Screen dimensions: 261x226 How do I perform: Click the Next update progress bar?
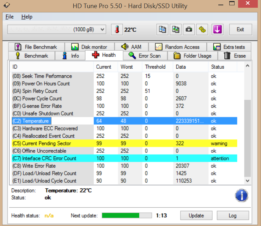pyautogui.click(x=127, y=215)
